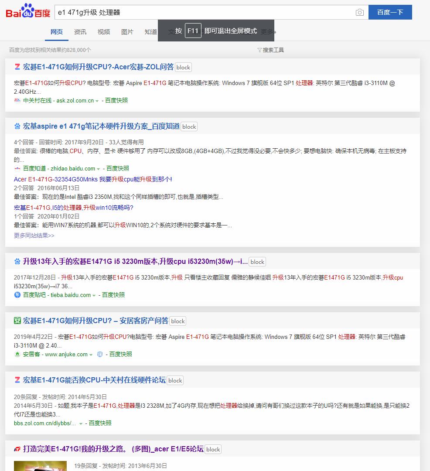430x471 pixels.
Task: Click the 百度一下 search button
Action: 390,12
